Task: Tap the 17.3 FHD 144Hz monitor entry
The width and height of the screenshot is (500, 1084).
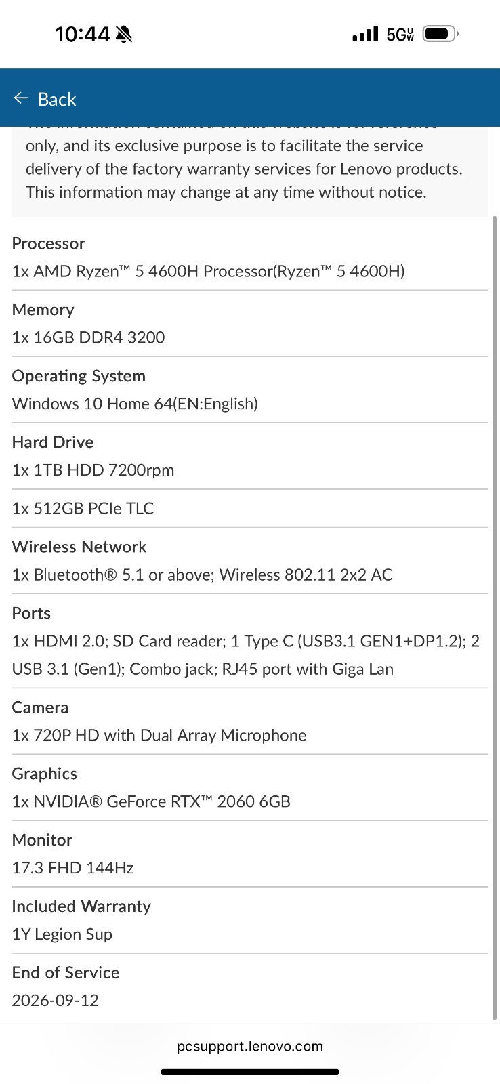Action: click(250, 854)
